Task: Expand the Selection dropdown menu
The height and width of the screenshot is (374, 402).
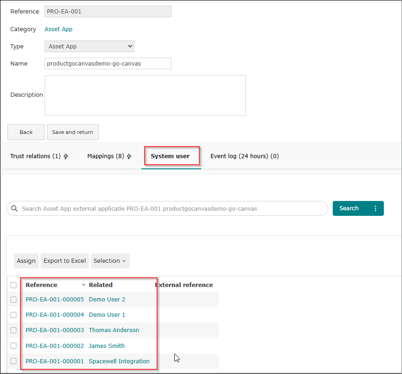Action: (x=110, y=261)
